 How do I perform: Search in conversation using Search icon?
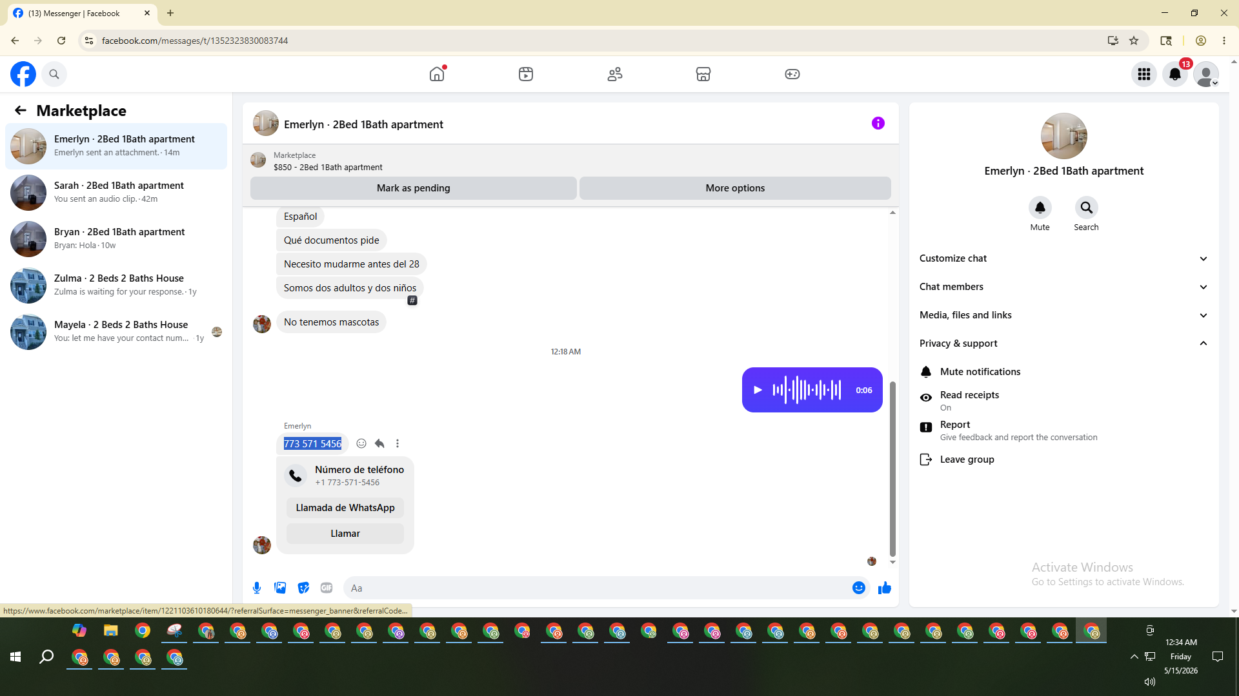point(1087,208)
